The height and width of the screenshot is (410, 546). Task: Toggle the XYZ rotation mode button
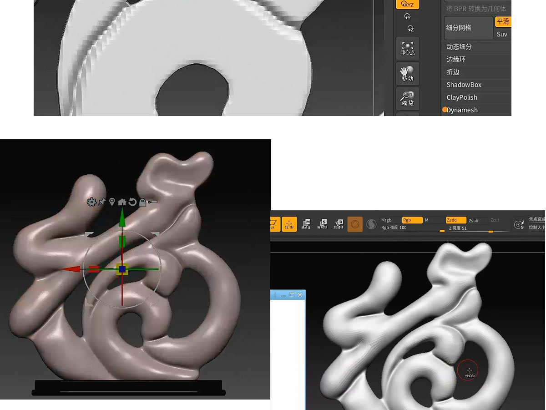click(x=407, y=4)
